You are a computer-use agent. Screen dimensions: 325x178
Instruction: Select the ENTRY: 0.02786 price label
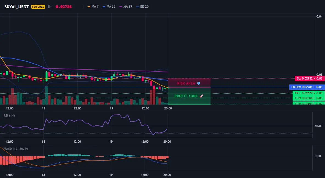[x=302, y=87]
